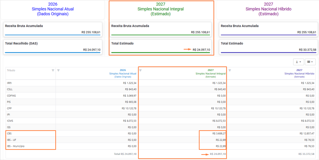Click the Total Estimado card showing R$ 33.372,58
Viewport: 319px width, 160px height.
(268, 47)
